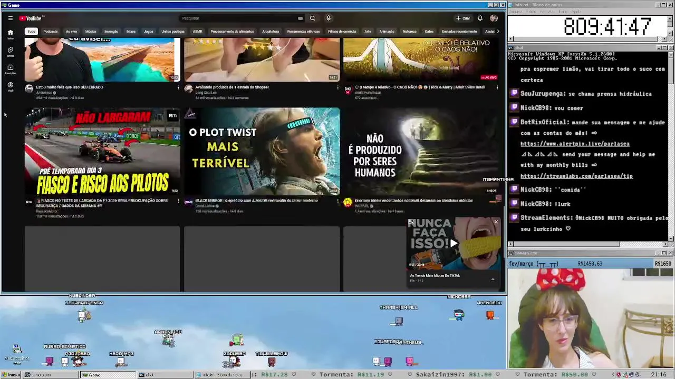
Task: Select the Ao vivo filter chip
Action: click(x=71, y=31)
